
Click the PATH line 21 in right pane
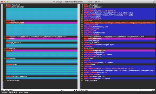tap(114, 37)
